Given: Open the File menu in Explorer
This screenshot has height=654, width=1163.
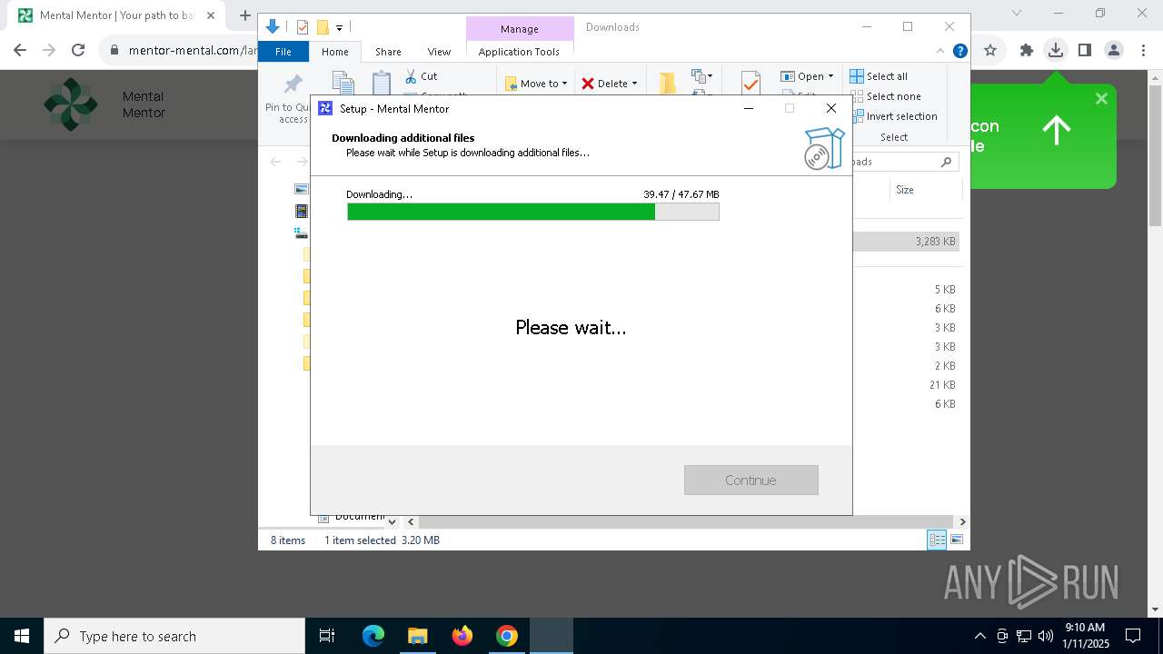Looking at the screenshot, I should (283, 52).
